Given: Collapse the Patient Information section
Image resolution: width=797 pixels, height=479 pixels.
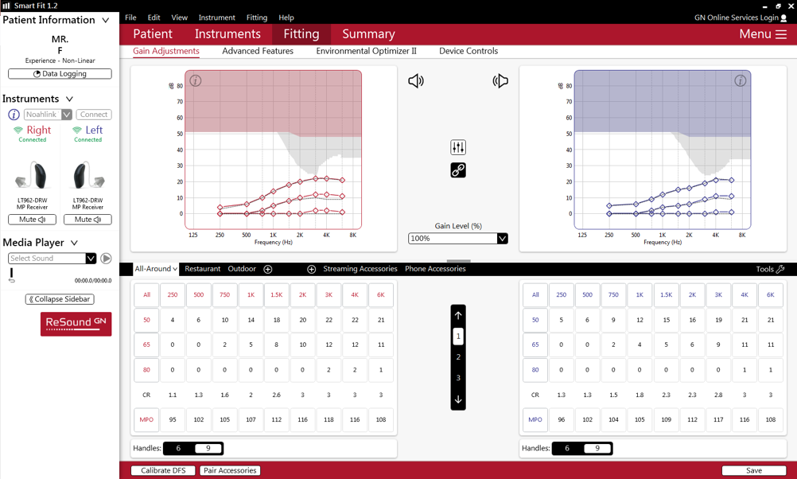Looking at the screenshot, I should point(106,21).
